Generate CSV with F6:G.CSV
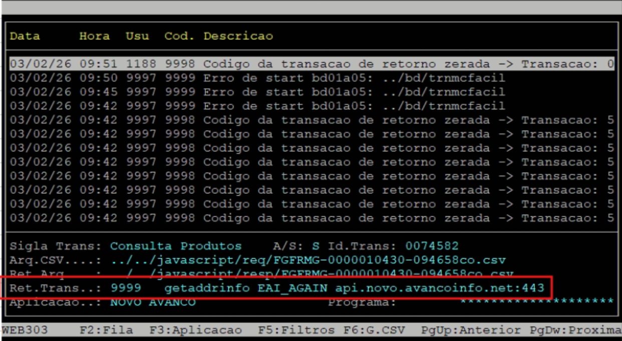This screenshot has height=341, width=622. tap(374, 330)
